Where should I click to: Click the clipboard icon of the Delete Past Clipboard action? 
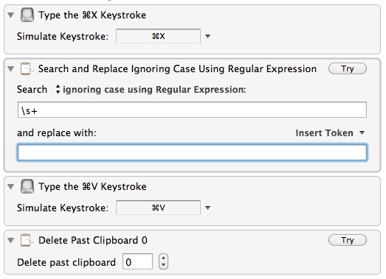click(27, 240)
